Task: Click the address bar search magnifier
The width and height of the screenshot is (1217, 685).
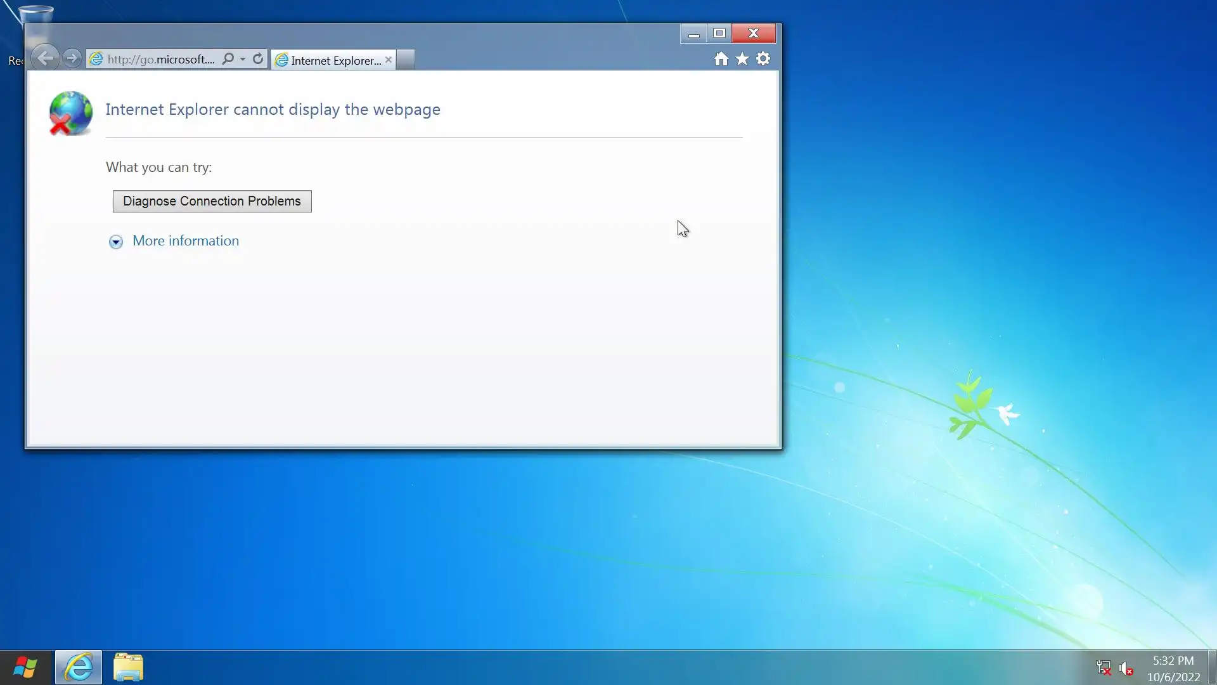Action: pos(228,59)
